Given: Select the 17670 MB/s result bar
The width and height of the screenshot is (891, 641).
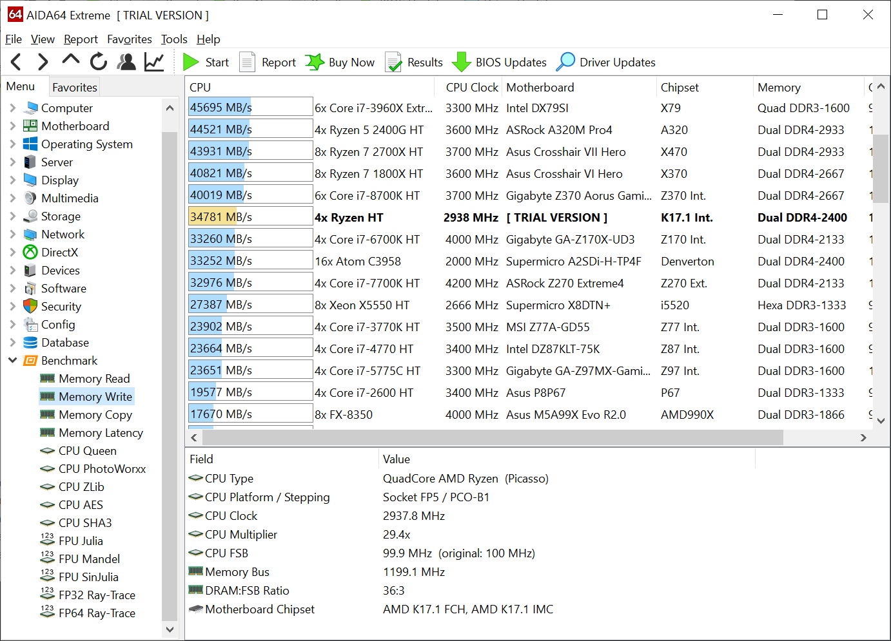Looking at the screenshot, I should click(250, 414).
